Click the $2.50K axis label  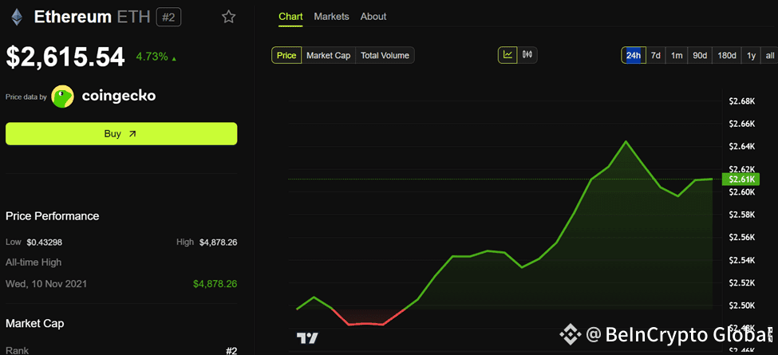[742, 306]
